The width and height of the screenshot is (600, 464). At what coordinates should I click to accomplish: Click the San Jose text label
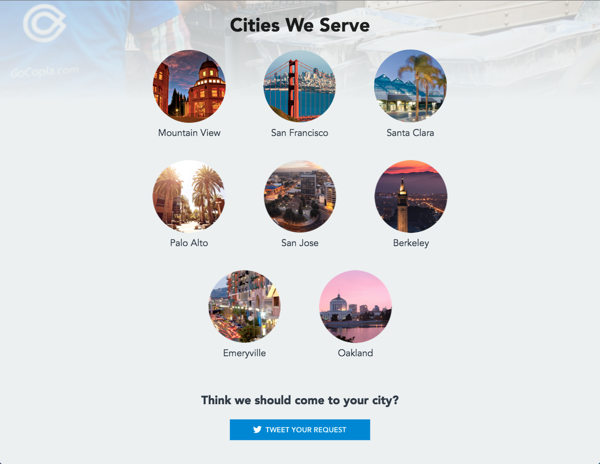300,243
